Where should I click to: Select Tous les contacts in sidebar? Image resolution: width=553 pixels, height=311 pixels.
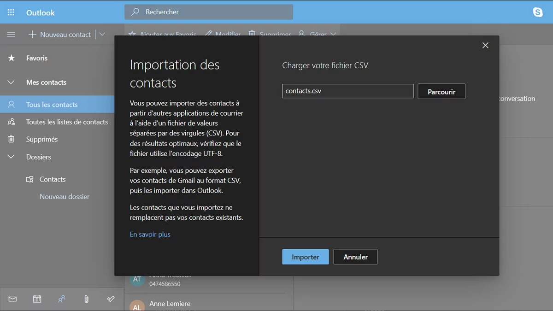click(52, 105)
